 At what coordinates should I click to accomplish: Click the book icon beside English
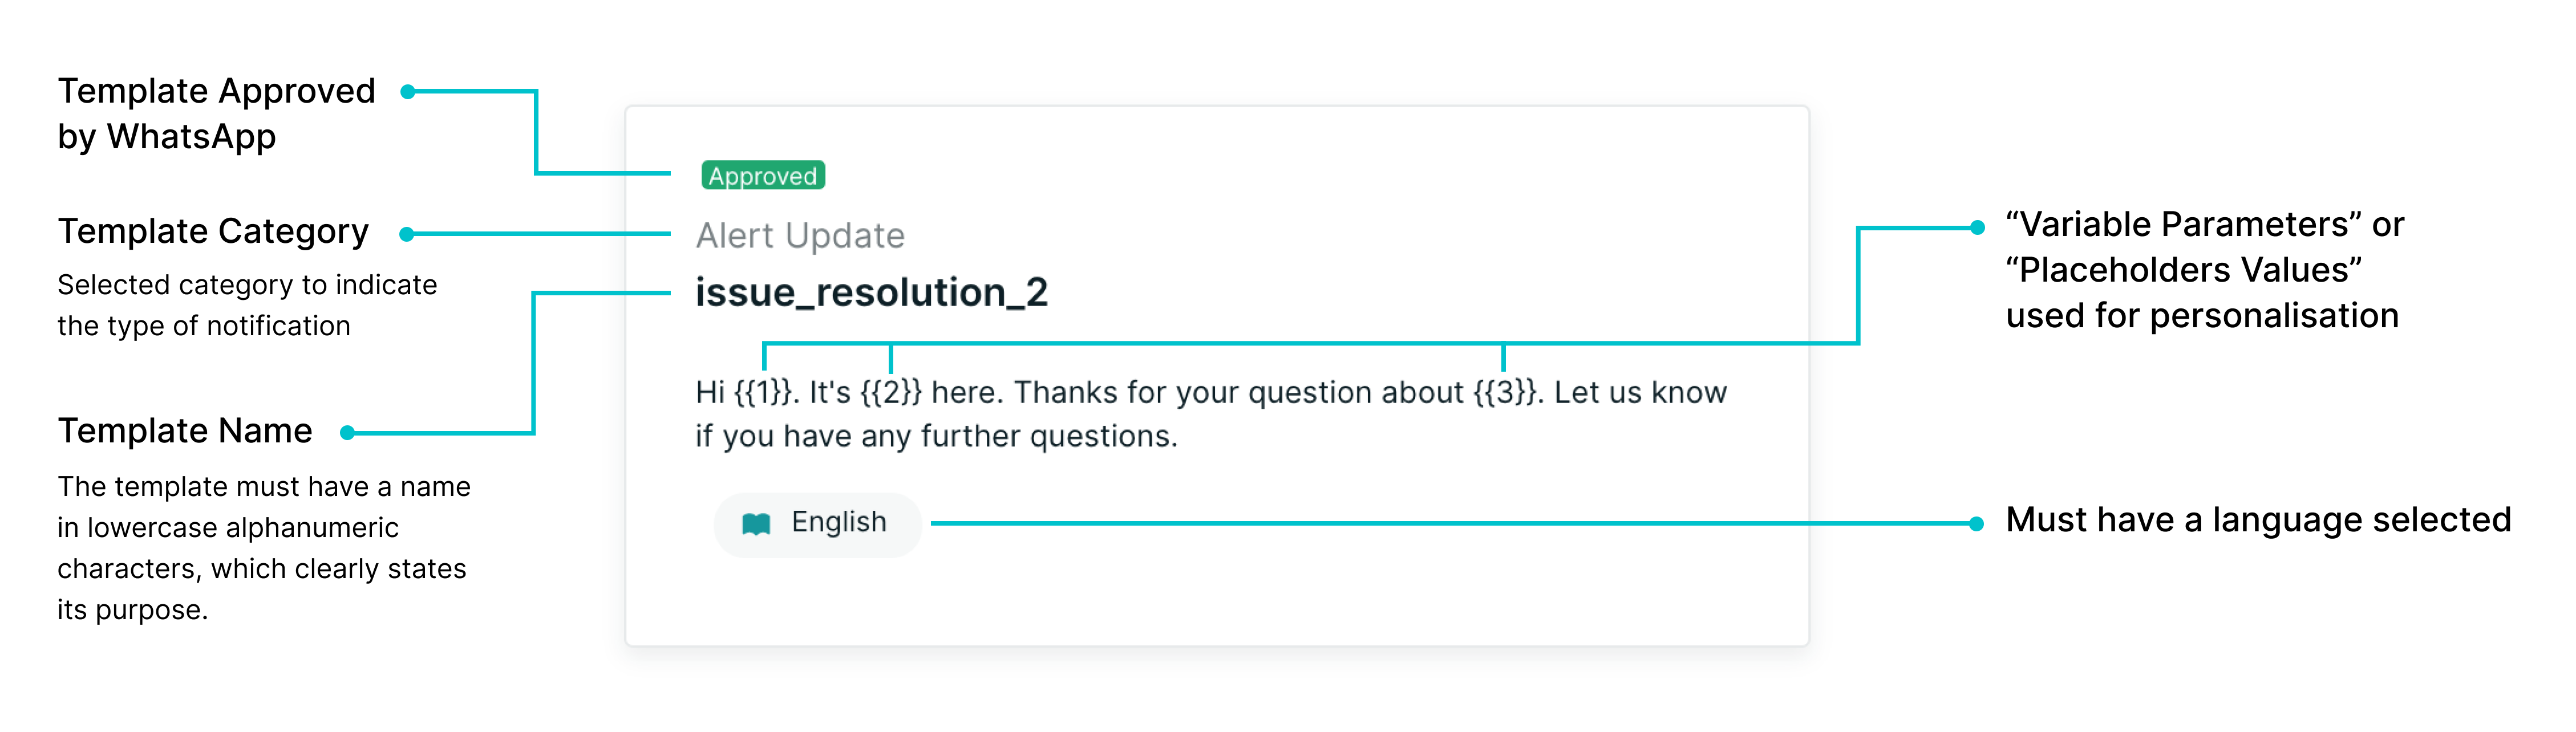coord(756,523)
